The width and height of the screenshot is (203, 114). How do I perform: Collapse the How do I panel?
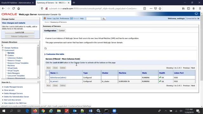38,82
